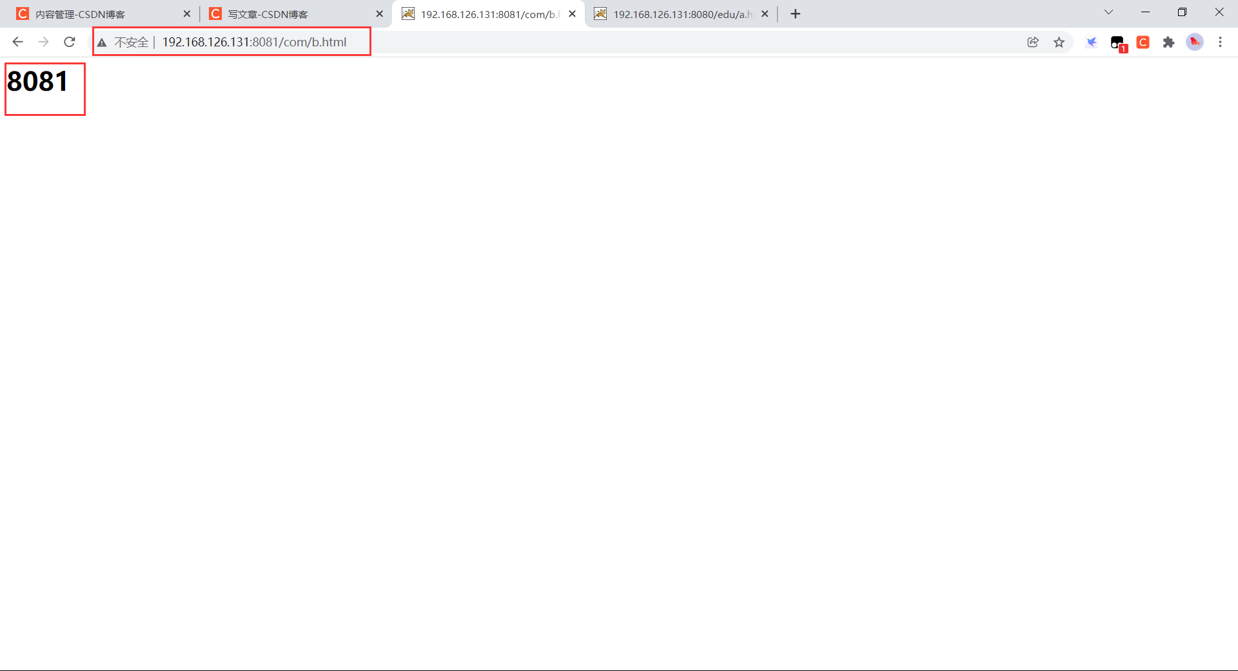
Task: Open a new tab with plus button
Action: pyautogui.click(x=796, y=14)
